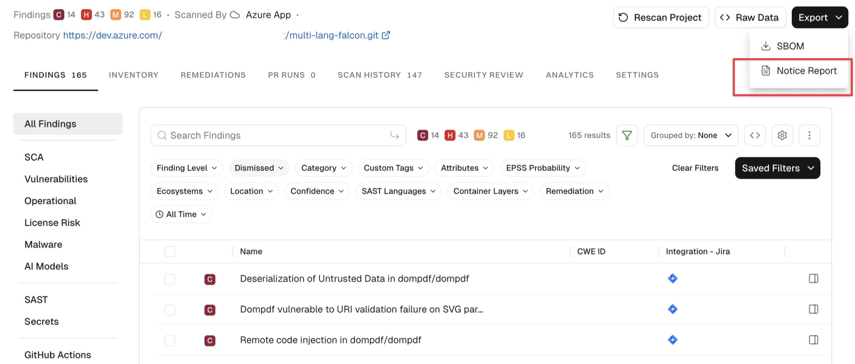Image resolution: width=855 pixels, height=364 pixels.
Task: Click the Medium 92 badge in header
Action: click(x=122, y=15)
